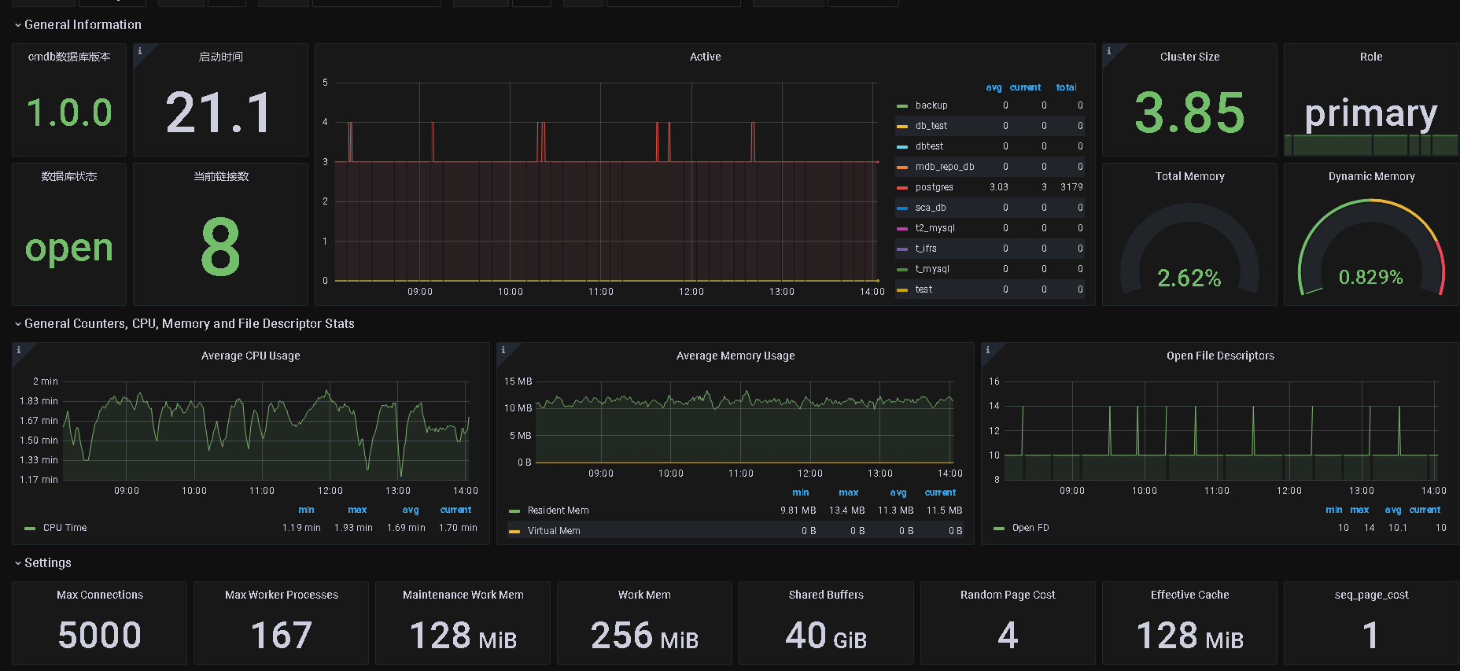
Task: Toggle the backup series in Active legend
Action: pos(931,105)
